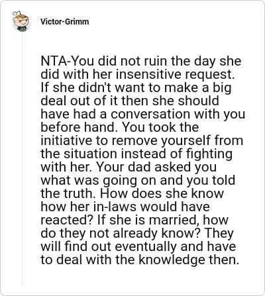Click the line "deal out of it then she should"

130,101
